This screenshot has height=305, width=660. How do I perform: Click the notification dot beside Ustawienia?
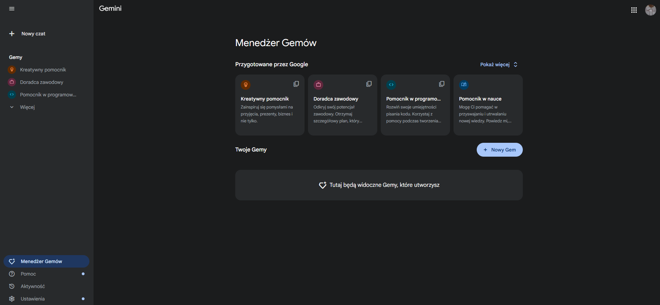83,299
